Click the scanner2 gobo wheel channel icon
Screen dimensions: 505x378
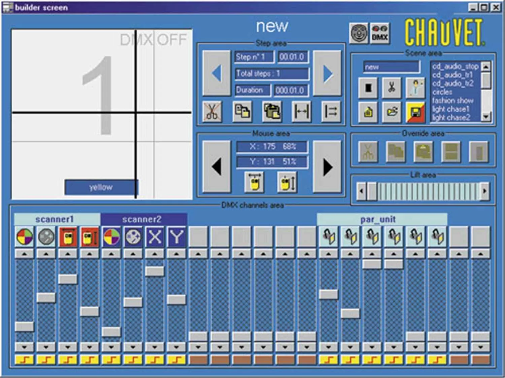pos(133,237)
